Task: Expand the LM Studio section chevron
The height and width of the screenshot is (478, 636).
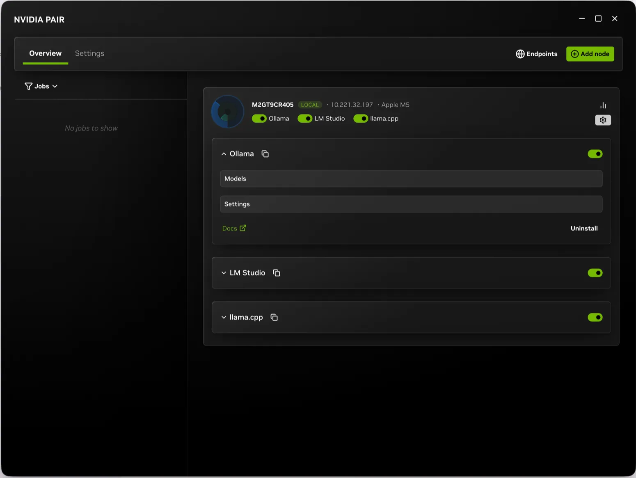Action: coord(224,273)
